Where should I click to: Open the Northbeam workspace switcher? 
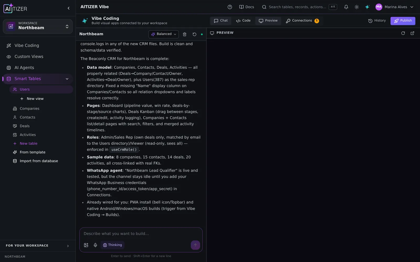38,26
